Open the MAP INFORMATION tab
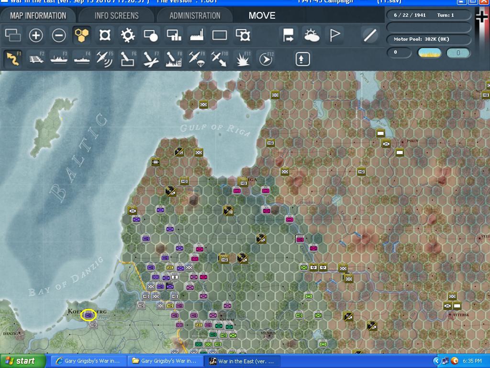The width and height of the screenshot is (490, 368). [38, 15]
